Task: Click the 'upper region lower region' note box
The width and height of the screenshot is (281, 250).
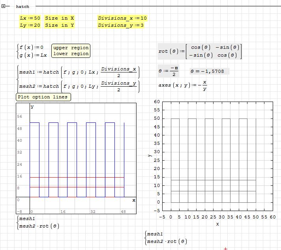Action: (71, 51)
